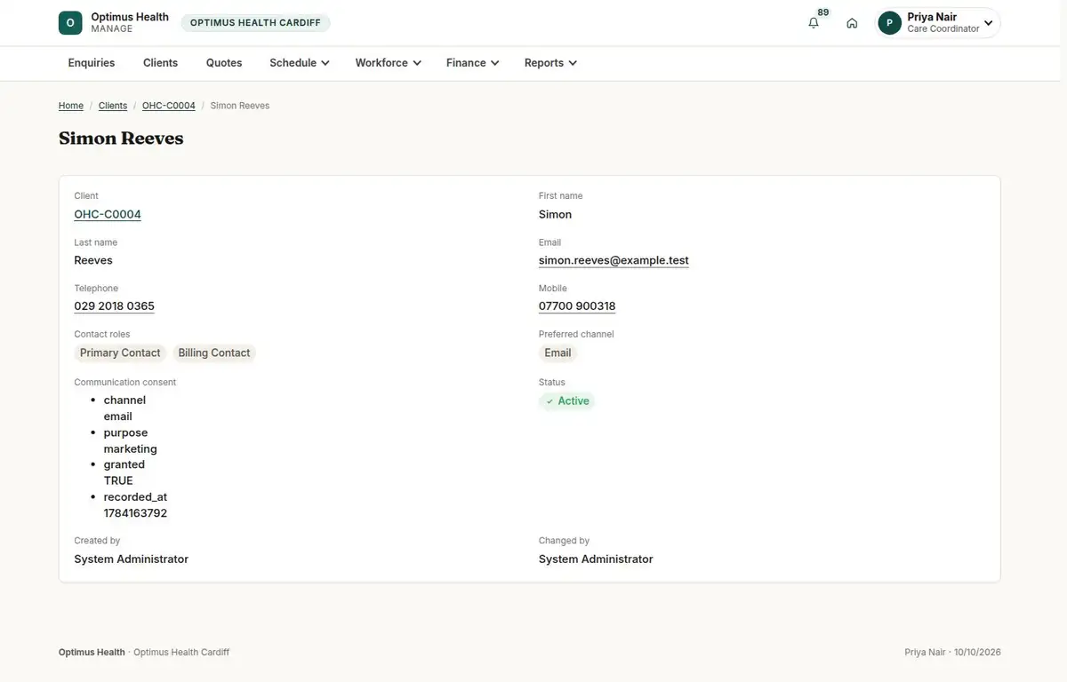Image resolution: width=1067 pixels, height=682 pixels.
Task: Expand the Priya Nair user menu chevron
Action: click(988, 23)
